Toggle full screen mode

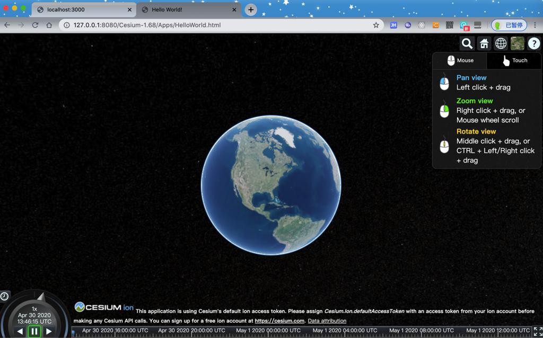(x=538, y=332)
